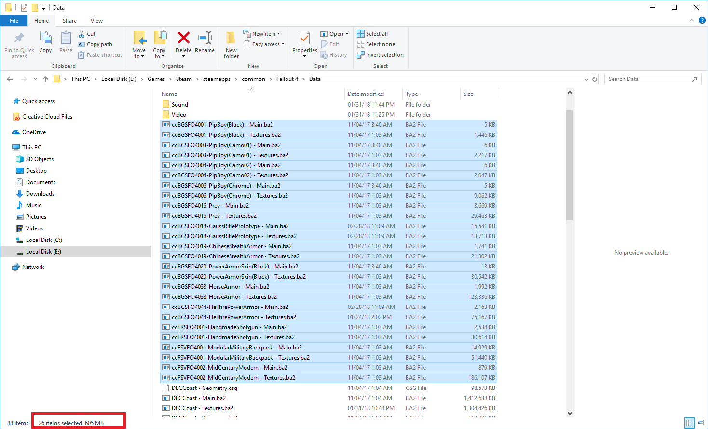
Task: Select Downloads in navigation pane
Action: pos(40,194)
